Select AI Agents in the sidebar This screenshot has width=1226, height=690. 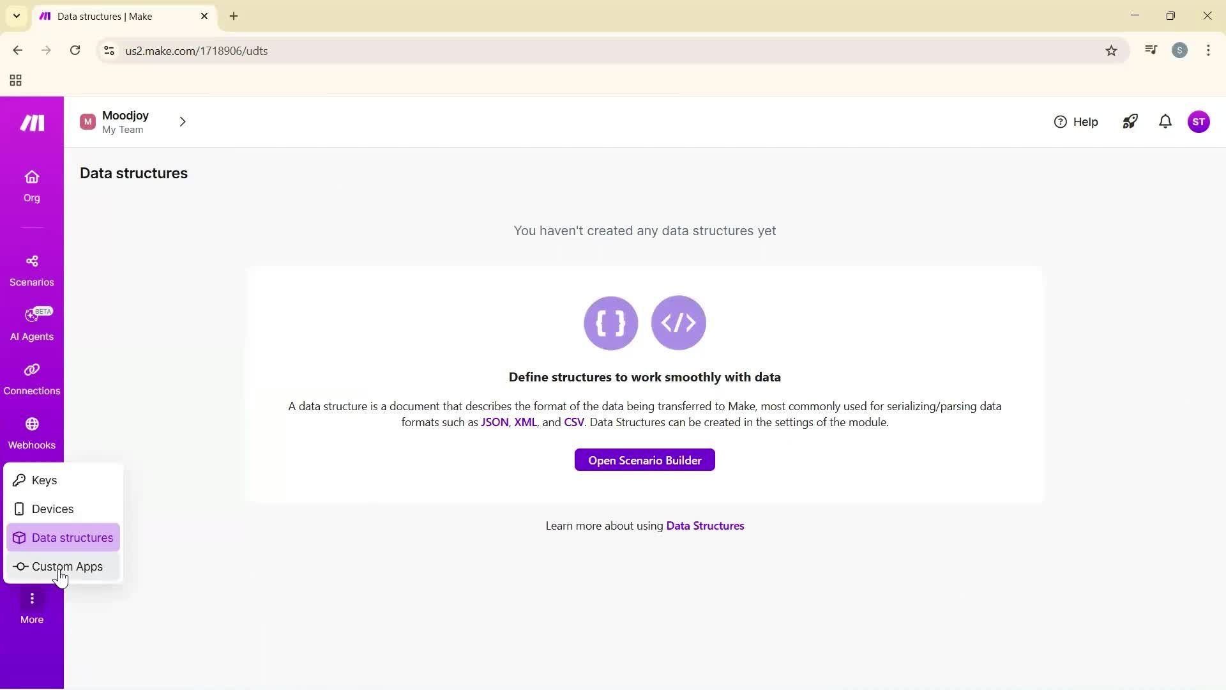(31, 325)
